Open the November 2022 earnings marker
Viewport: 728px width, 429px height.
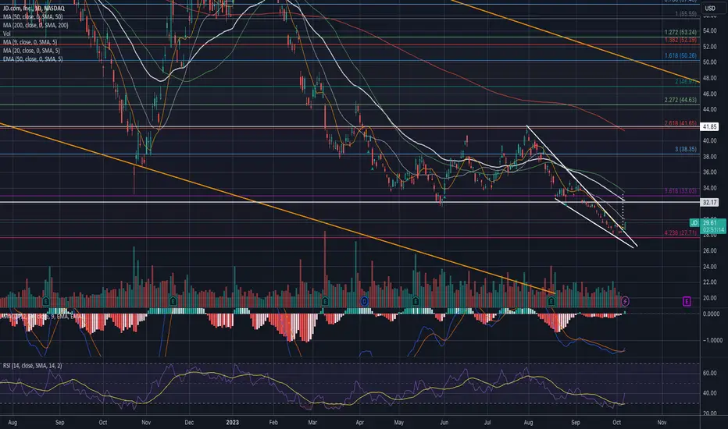point(173,301)
